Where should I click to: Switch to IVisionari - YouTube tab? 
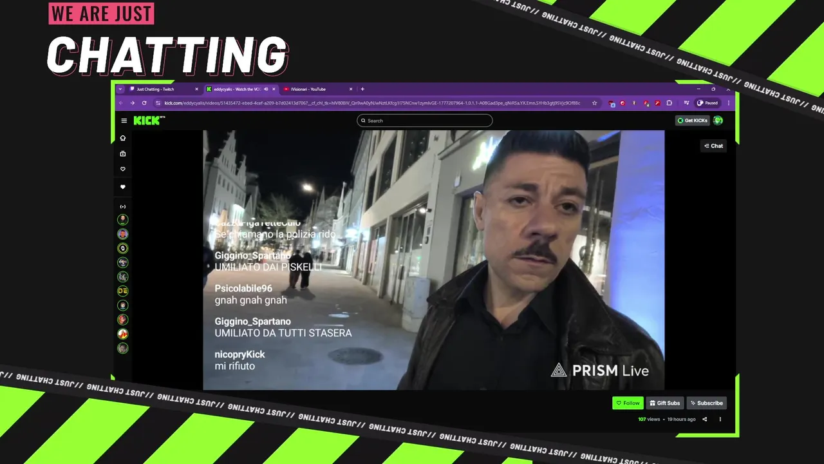318,89
